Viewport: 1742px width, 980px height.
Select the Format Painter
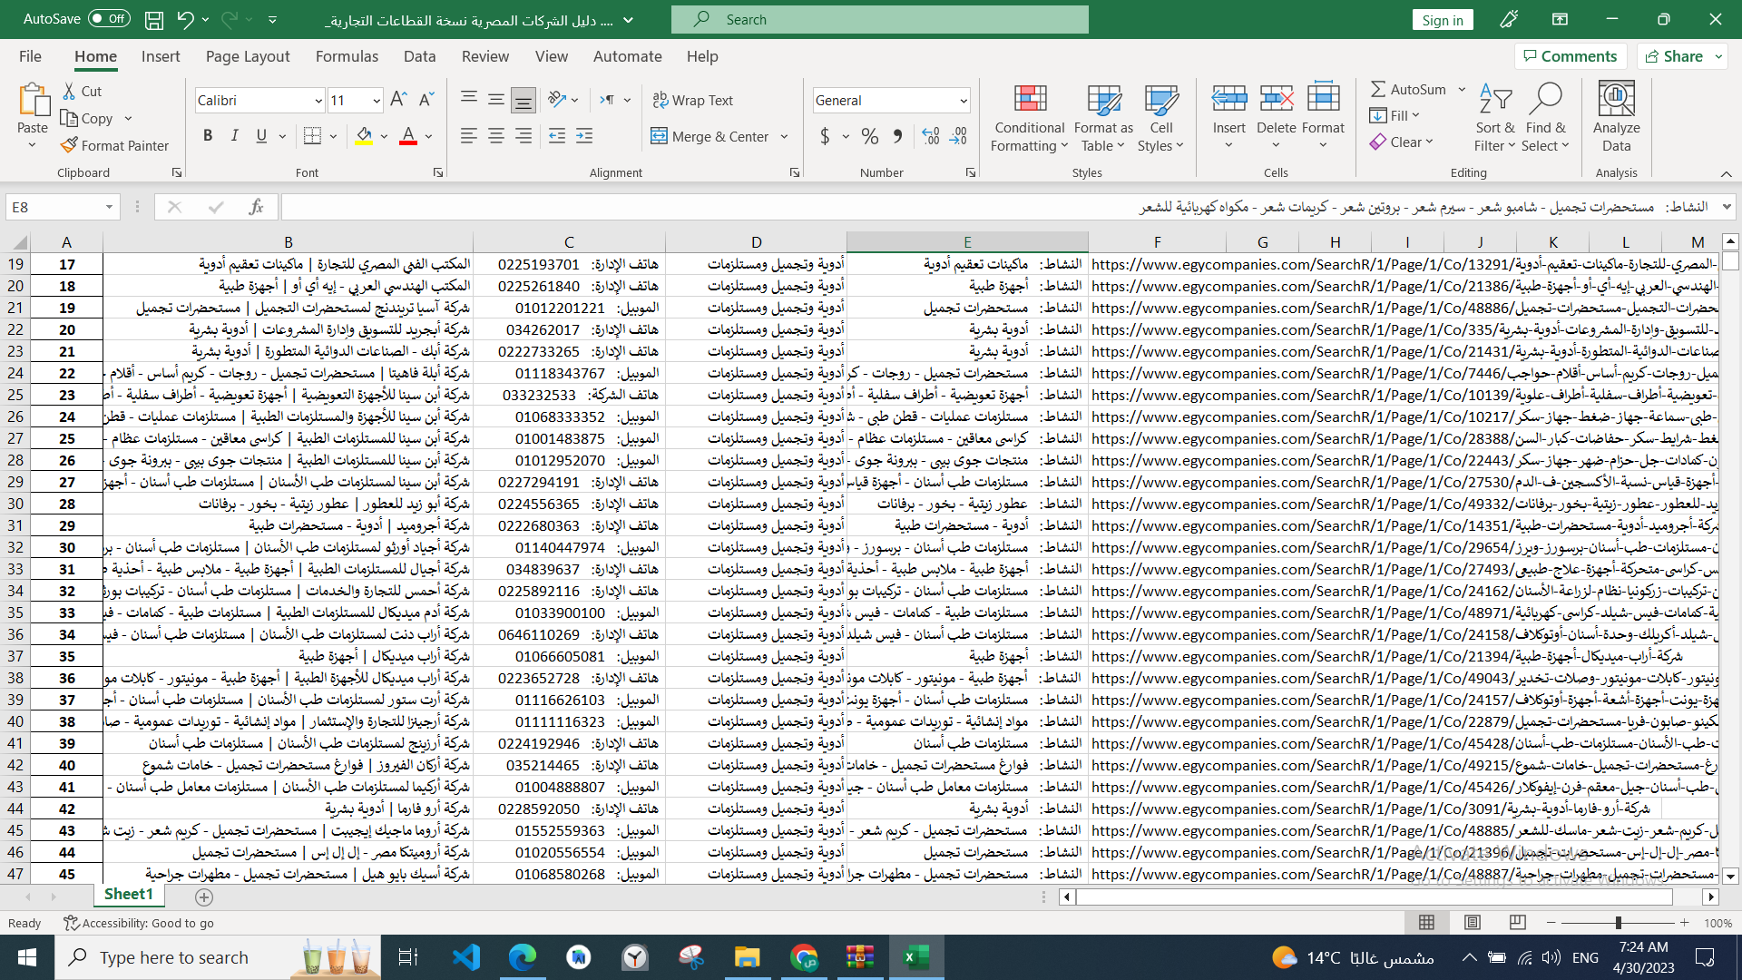click(x=115, y=145)
